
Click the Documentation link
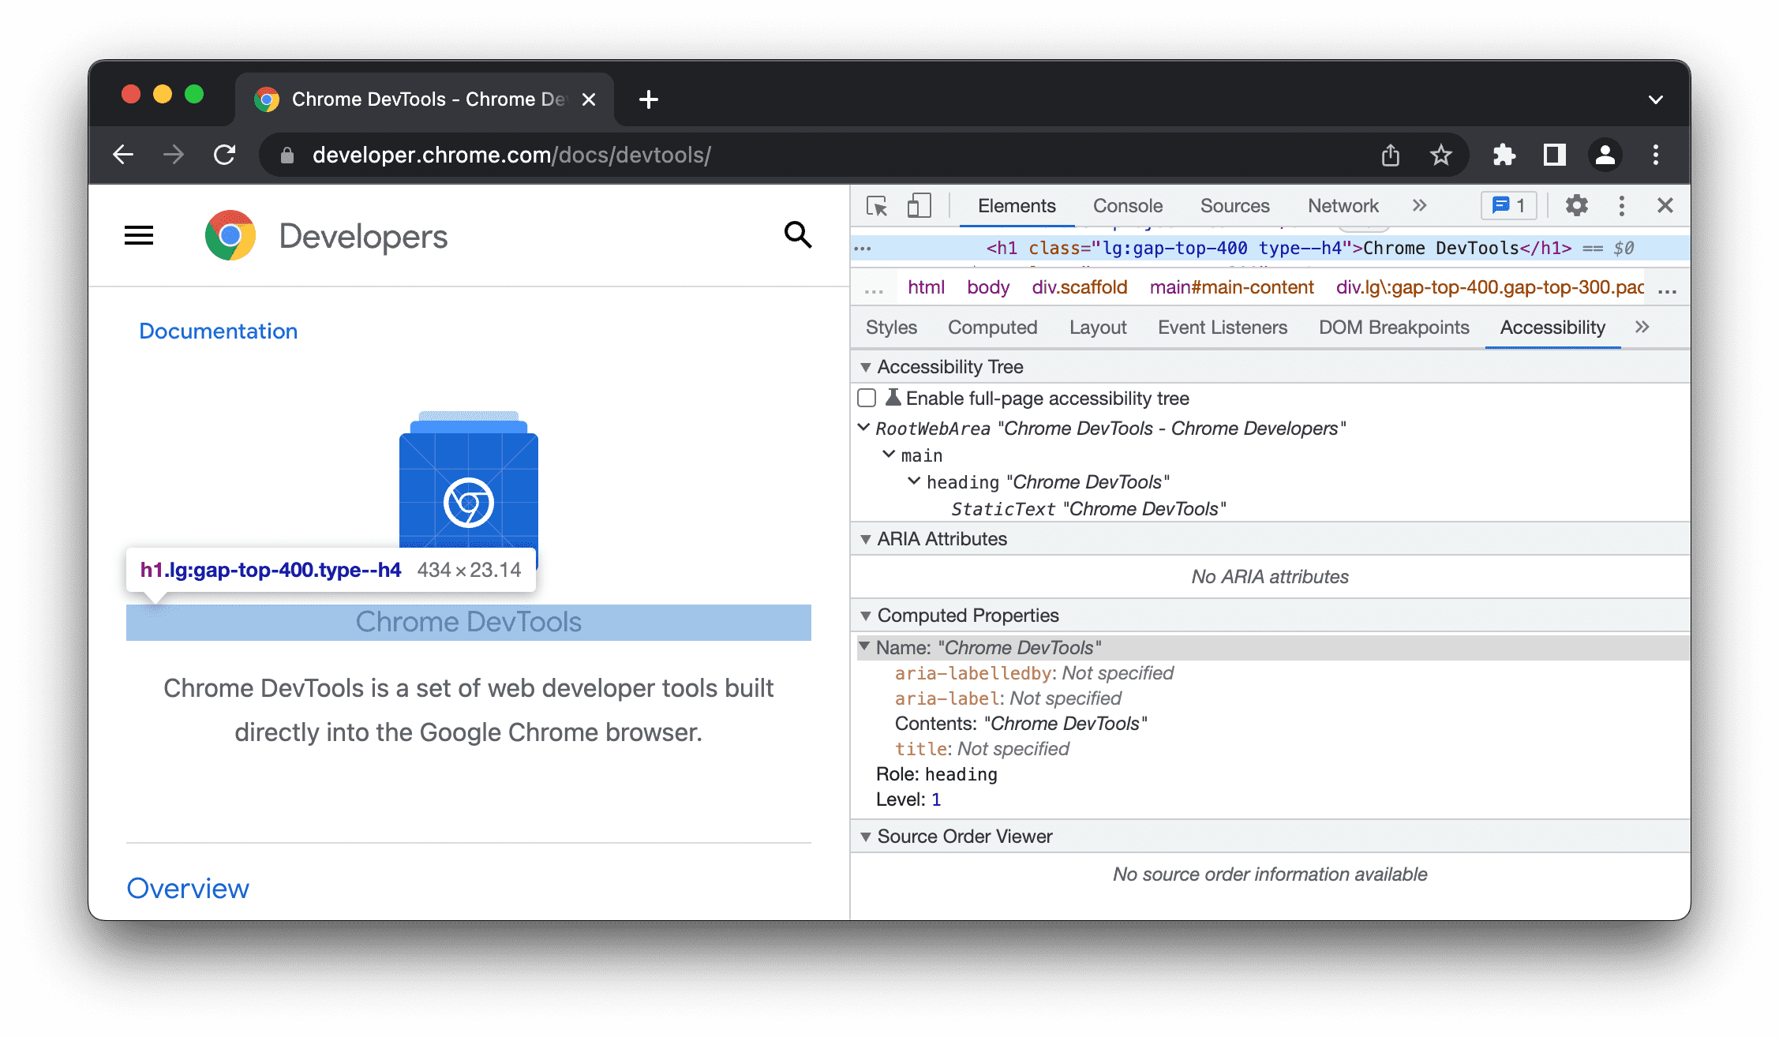pyautogui.click(x=219, y=330)
